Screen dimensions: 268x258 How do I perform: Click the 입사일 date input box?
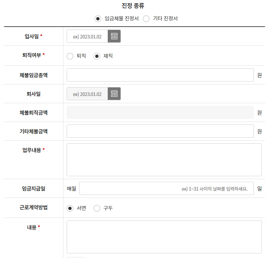[x=87, y=36]
